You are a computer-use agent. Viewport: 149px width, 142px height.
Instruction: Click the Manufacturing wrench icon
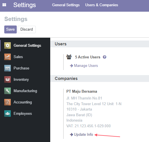click(7, 91)
